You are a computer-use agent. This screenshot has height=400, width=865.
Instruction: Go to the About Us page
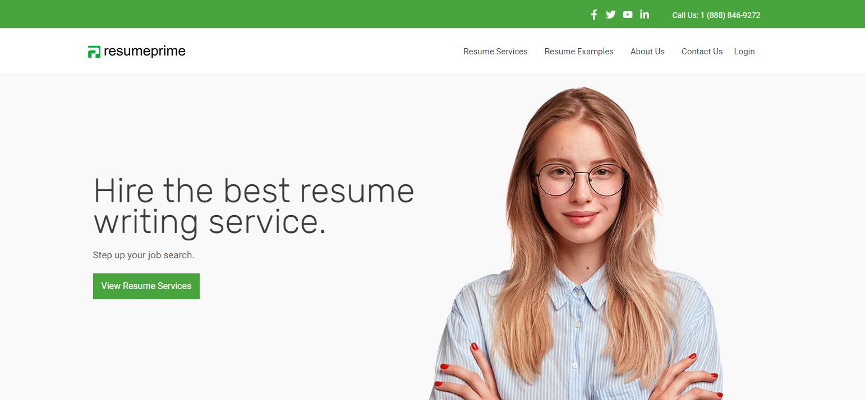click(x=647, y=52)
